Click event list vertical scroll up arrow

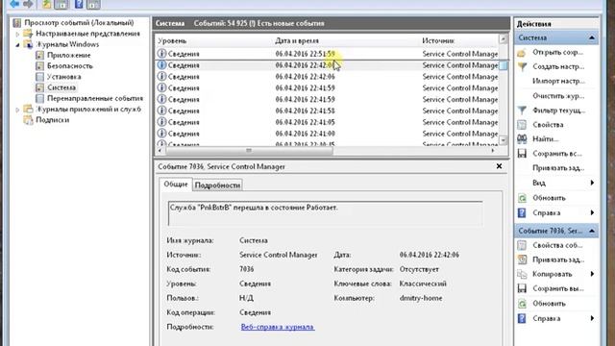pyautogui.click(x=504, y=38)
